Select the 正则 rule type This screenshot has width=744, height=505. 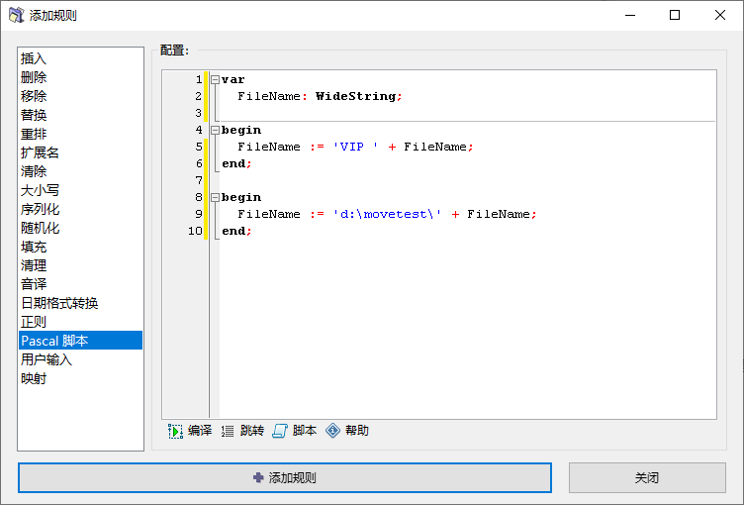pos(34,322)
